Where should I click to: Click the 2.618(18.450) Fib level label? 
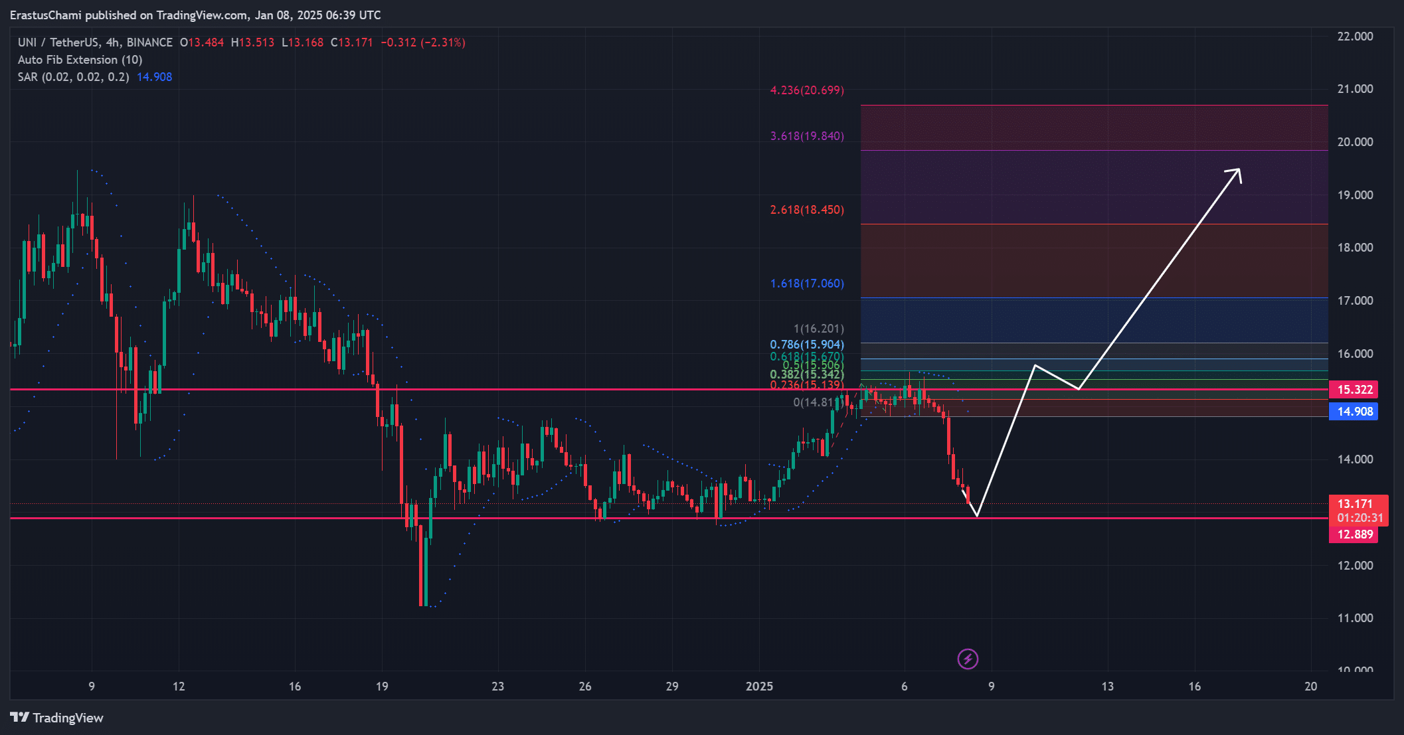(x=807, y=210)
